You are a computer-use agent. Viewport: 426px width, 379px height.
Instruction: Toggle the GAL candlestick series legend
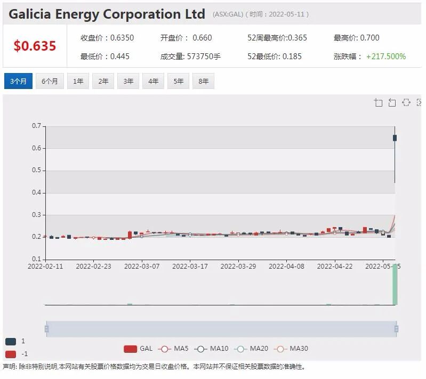pos(138,349)
